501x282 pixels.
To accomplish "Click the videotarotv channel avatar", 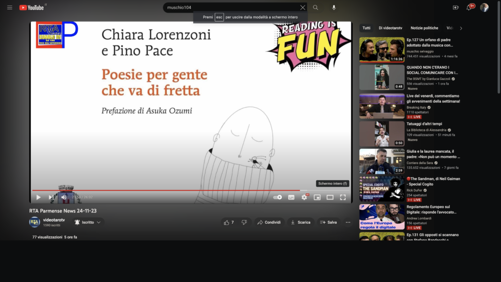I will click(x=35, y=222).
